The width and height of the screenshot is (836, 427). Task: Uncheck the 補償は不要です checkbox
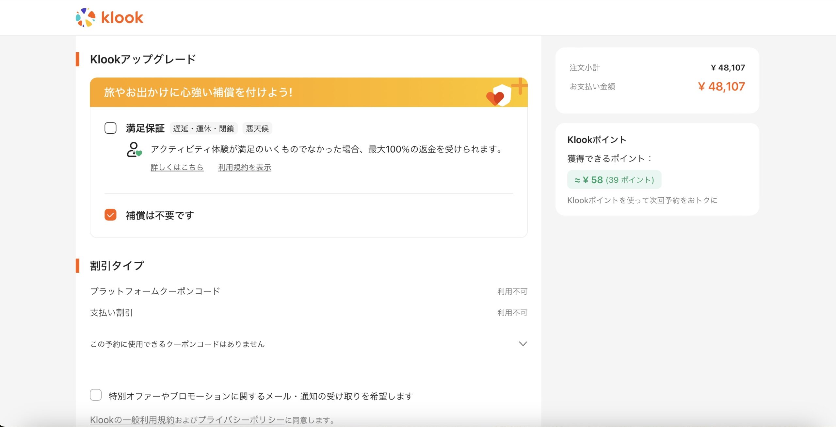click(110, 215)
